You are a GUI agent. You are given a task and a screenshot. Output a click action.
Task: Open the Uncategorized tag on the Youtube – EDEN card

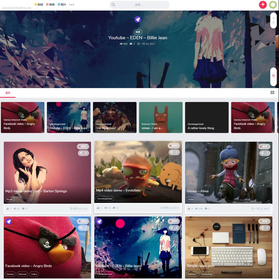(105, 274)
